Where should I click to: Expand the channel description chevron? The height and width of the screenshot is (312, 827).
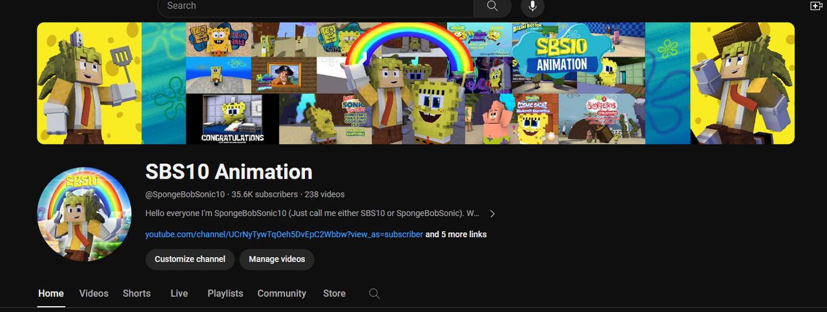[x=492, y=213]
